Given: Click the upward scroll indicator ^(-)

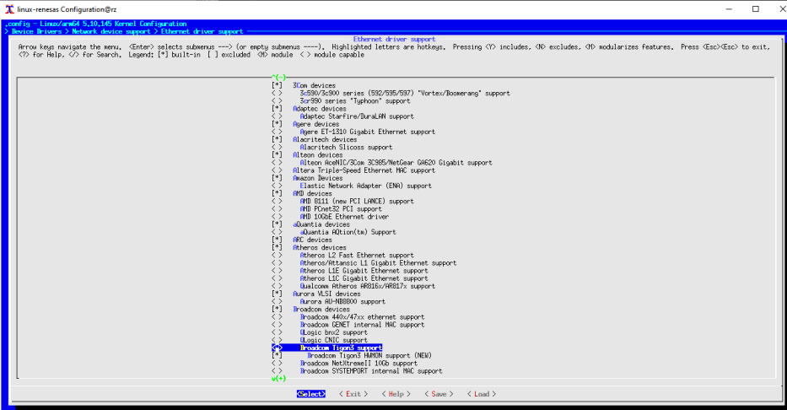Looking at the screenshot, I should [x=278, y=78].
